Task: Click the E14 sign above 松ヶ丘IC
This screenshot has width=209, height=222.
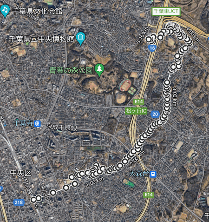Action: [138, 102]
